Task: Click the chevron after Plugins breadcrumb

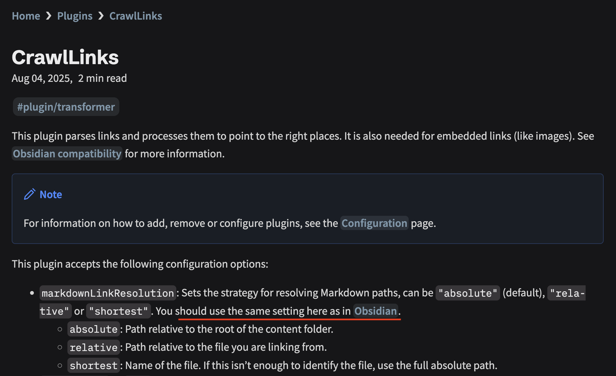Action: point(101,16)
